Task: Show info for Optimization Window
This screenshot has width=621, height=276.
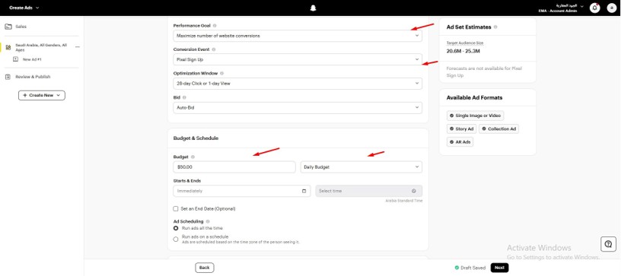Action: (x=221, y=73)
